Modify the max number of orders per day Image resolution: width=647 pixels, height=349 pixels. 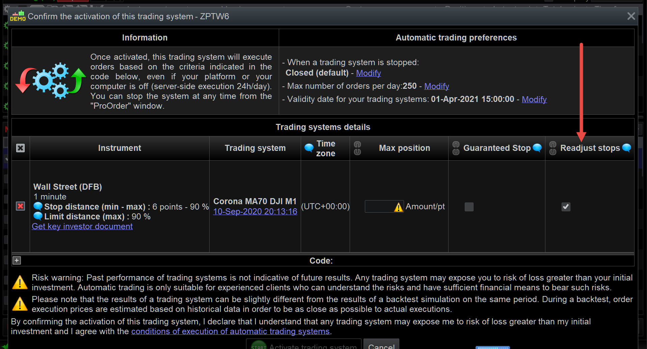(436, 86)
